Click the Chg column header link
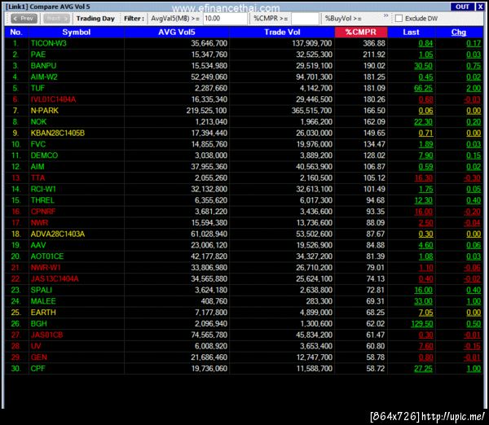Image resolution: width=489 pixels, height=425 pixels. pos(458,32)
